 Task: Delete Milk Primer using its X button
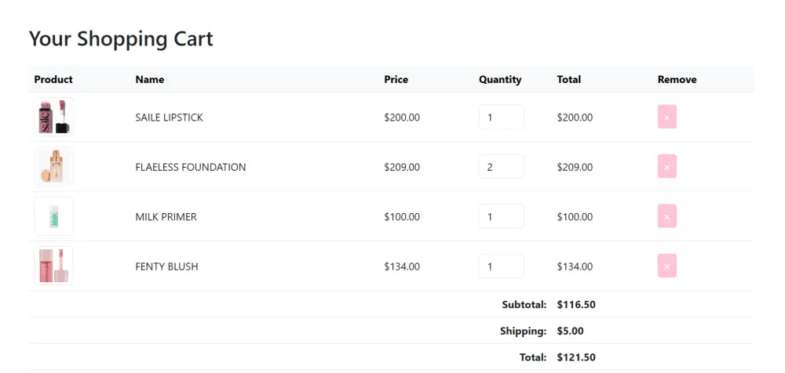click(x=666, y=216)
